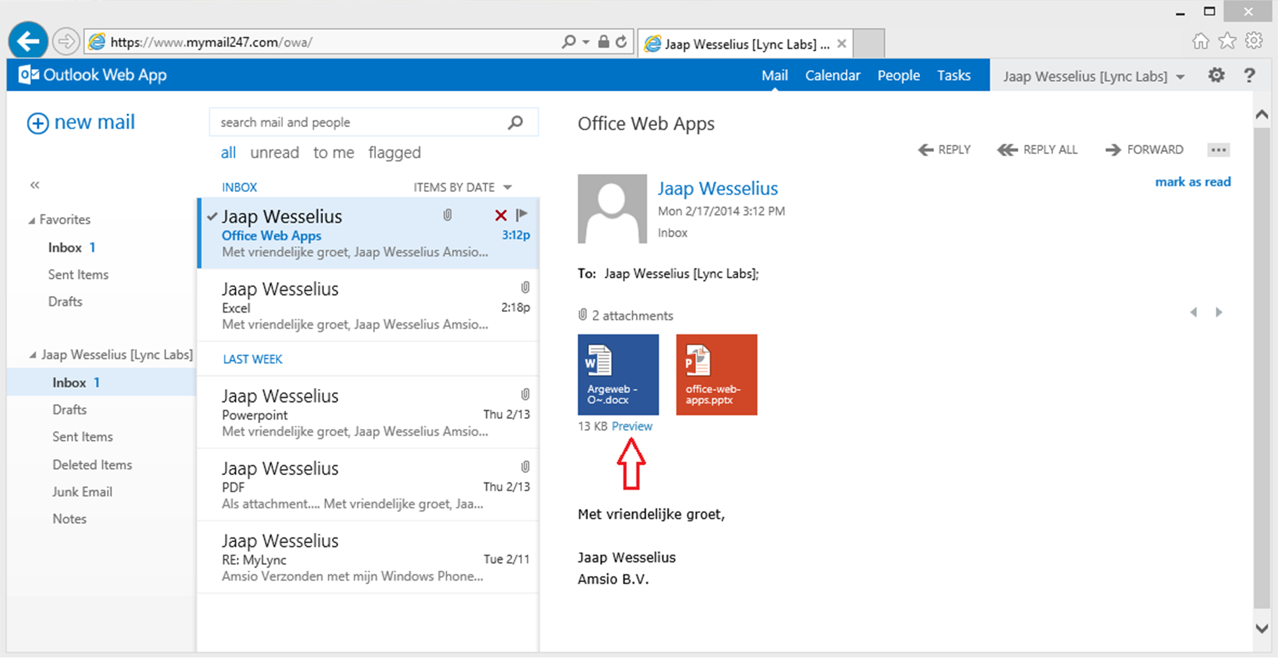Click the mark as read link

click(1192, 182)
